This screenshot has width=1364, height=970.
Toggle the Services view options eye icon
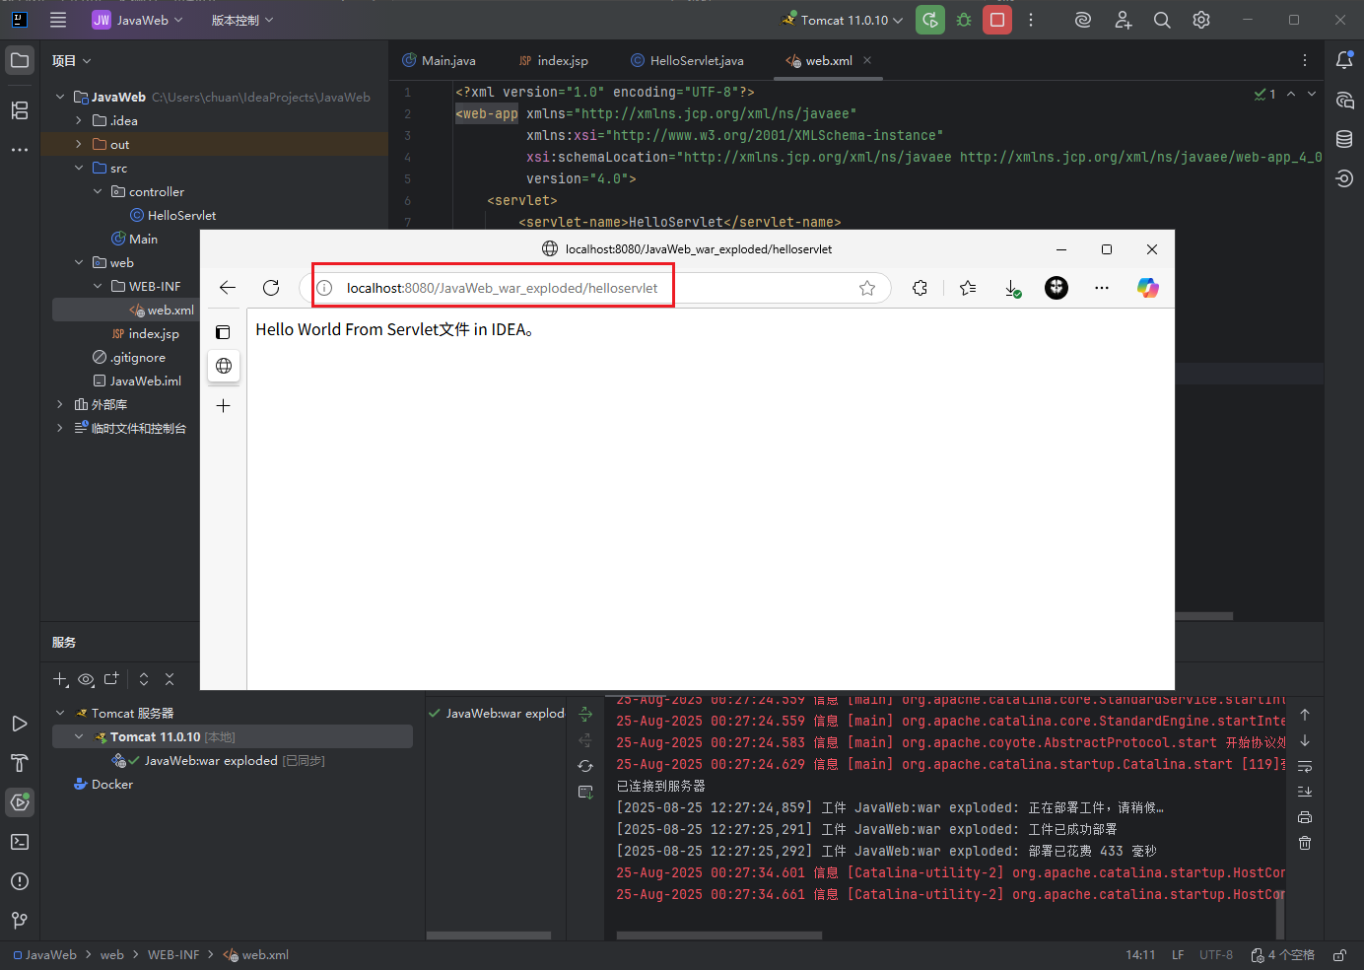86,679
